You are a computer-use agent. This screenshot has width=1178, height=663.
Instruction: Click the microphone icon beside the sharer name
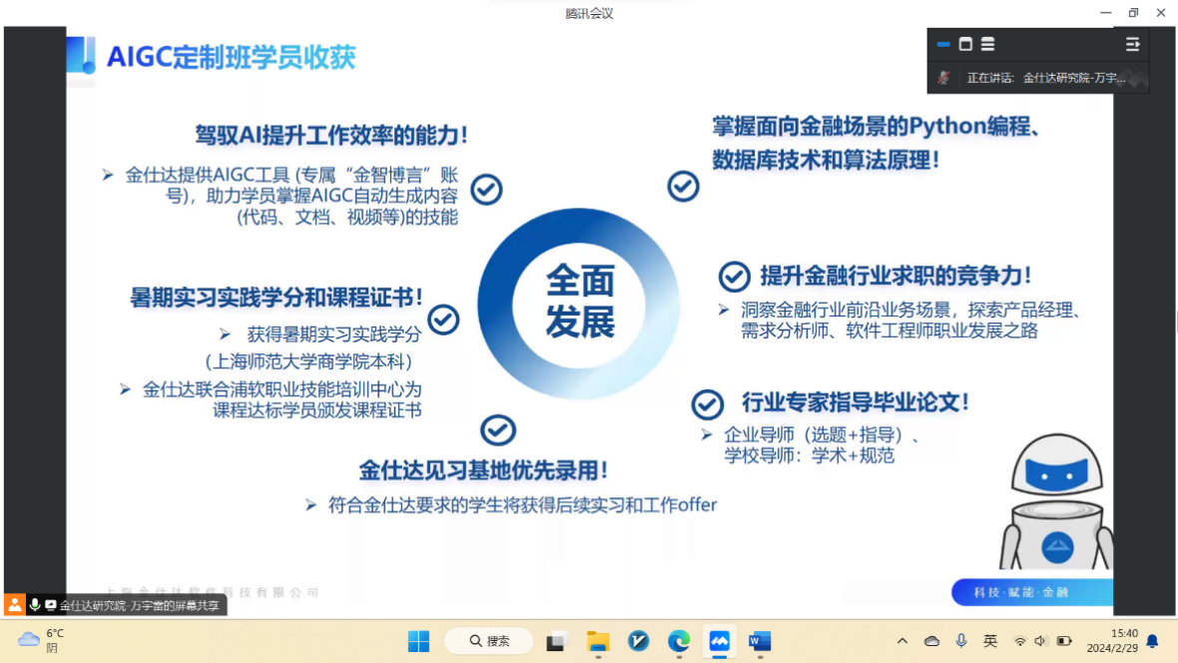coord(35,605)
